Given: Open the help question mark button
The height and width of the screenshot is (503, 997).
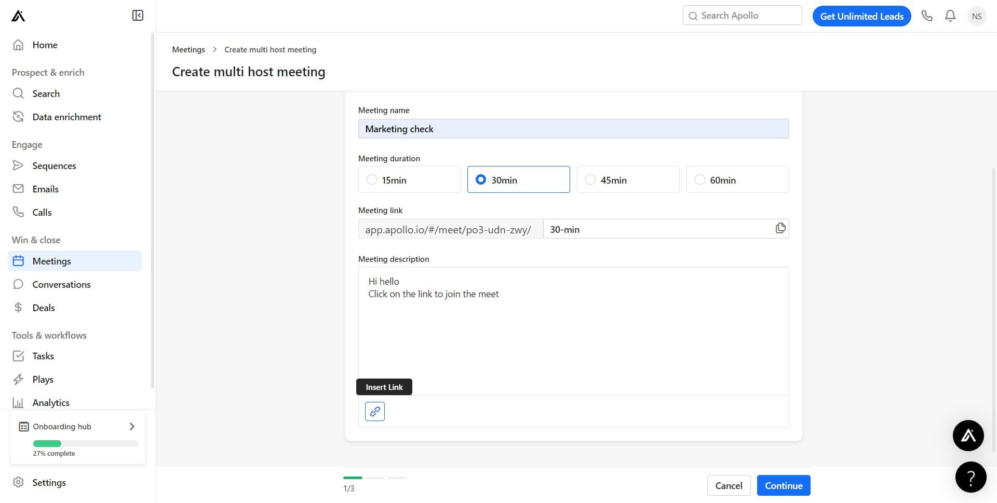Looking at the screenshot, I should [971, 477].
